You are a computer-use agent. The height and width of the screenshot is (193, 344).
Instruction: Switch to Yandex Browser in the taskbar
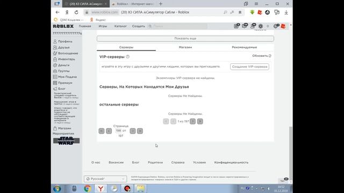[101, 188]
